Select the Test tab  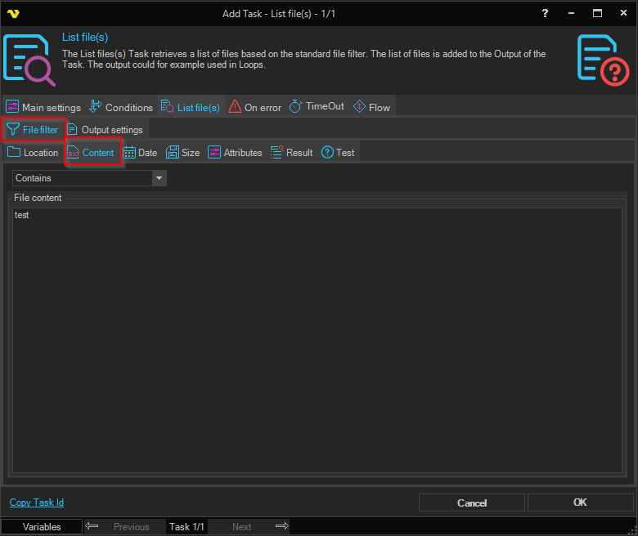point(338,153)
